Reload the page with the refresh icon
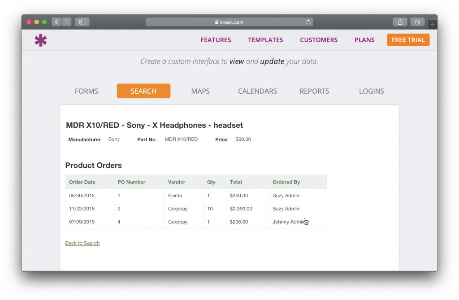The width and height of the screenshot is (459, 300). point(308,22)
